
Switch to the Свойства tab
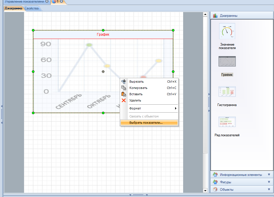32,9
